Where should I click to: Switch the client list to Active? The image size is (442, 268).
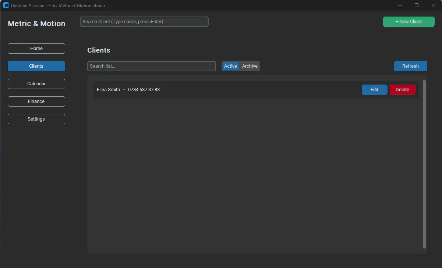tap(231, 66)
